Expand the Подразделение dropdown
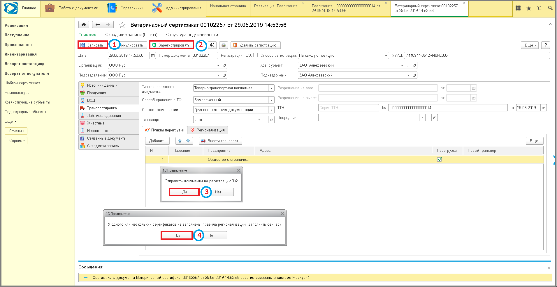Image resolution: width=557 pixels, height=287 pixels. (x=218, y=75)
